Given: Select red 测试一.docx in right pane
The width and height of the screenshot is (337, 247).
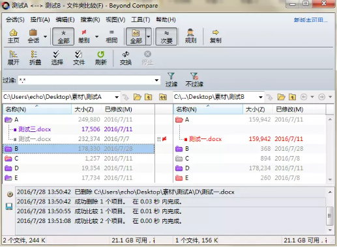Looking at the screenshot, I should (x=205, y=139).
